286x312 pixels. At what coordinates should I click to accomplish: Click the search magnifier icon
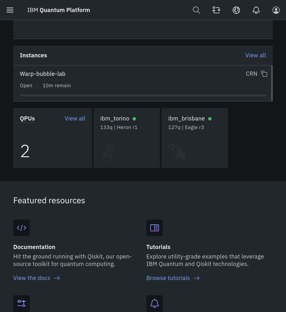(197, 10)
